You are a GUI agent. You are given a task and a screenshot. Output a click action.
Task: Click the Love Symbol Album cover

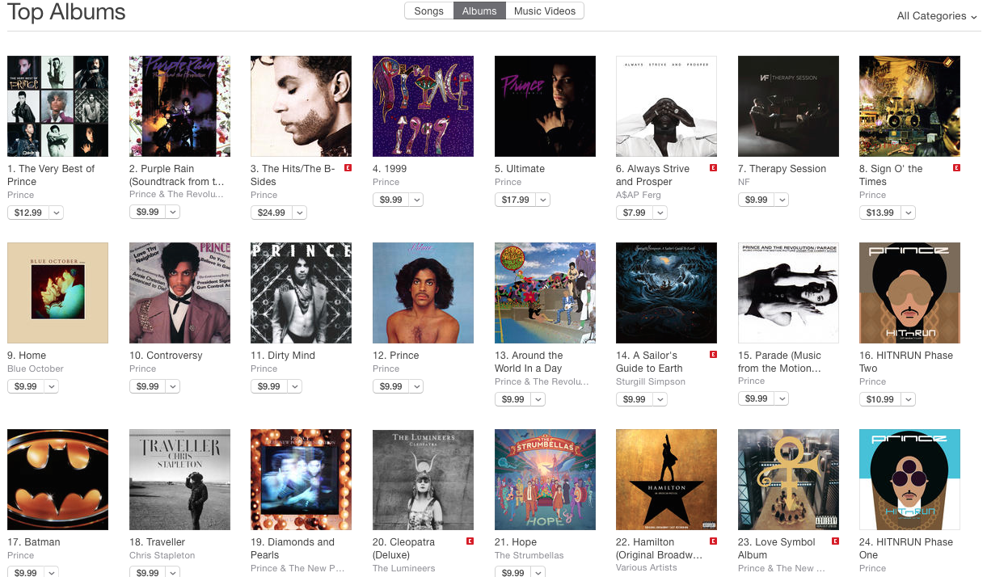pyautogui.click(x=788, y=479)
